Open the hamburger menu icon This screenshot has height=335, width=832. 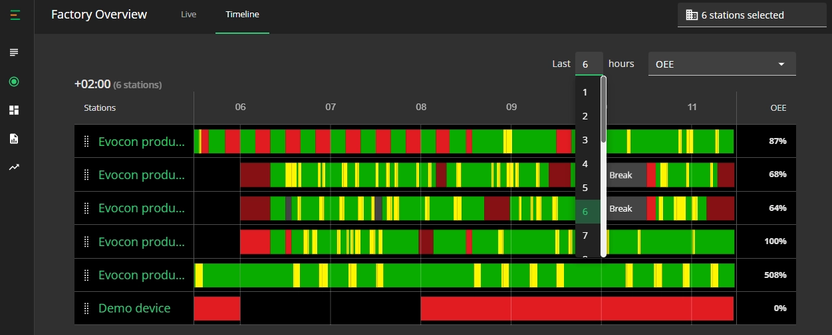[x=15, y=15]
